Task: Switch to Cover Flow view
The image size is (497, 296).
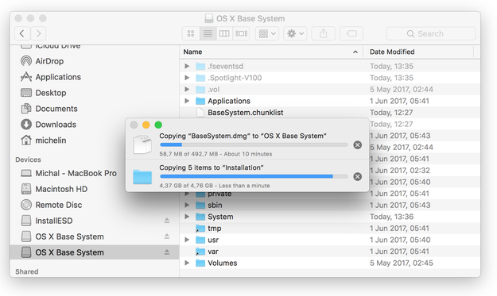Action: 242,33
